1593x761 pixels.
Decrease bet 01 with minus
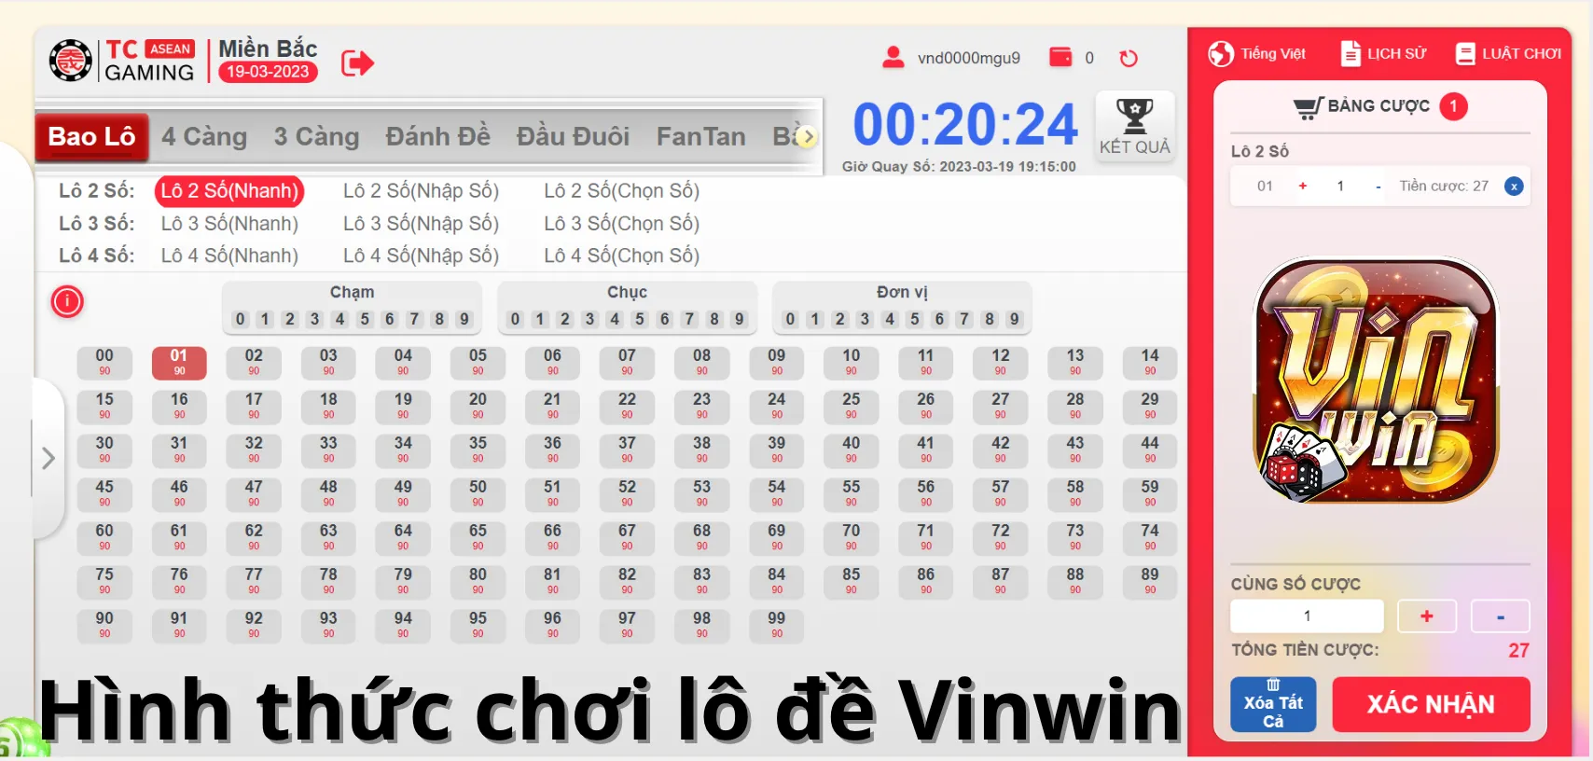pos(1378,187)
